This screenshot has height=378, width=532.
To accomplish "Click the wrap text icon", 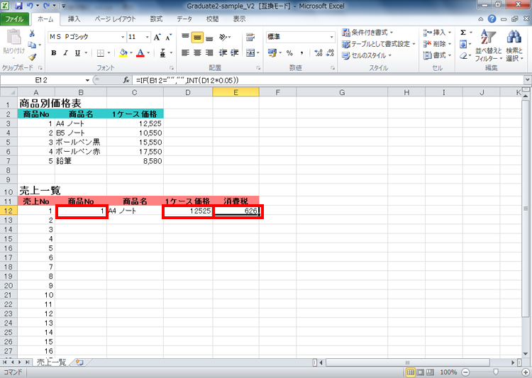I will coord(250,37).
